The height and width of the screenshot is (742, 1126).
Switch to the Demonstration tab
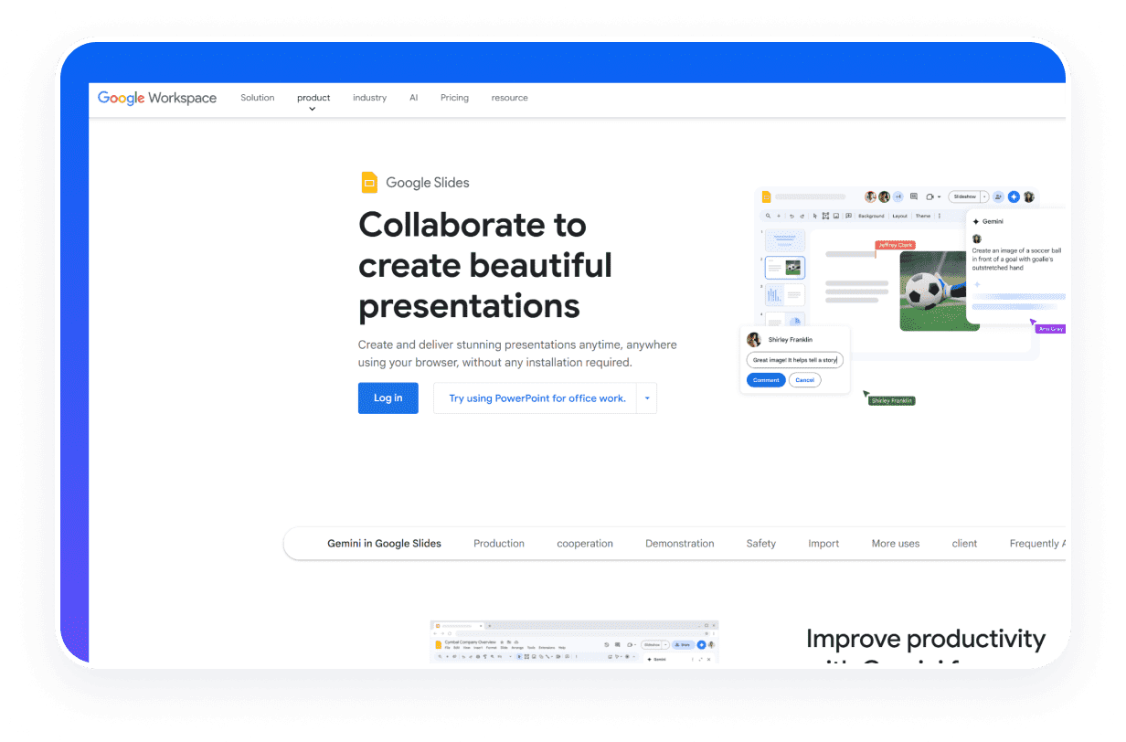[x=680, y=543]
